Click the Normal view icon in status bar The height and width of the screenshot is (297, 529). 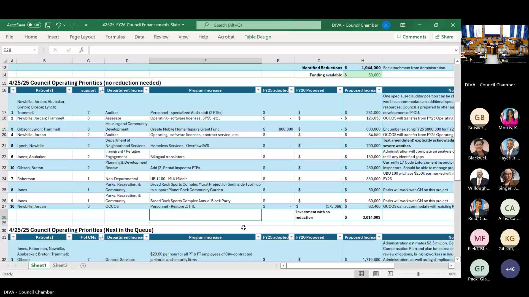pos(361,274)
